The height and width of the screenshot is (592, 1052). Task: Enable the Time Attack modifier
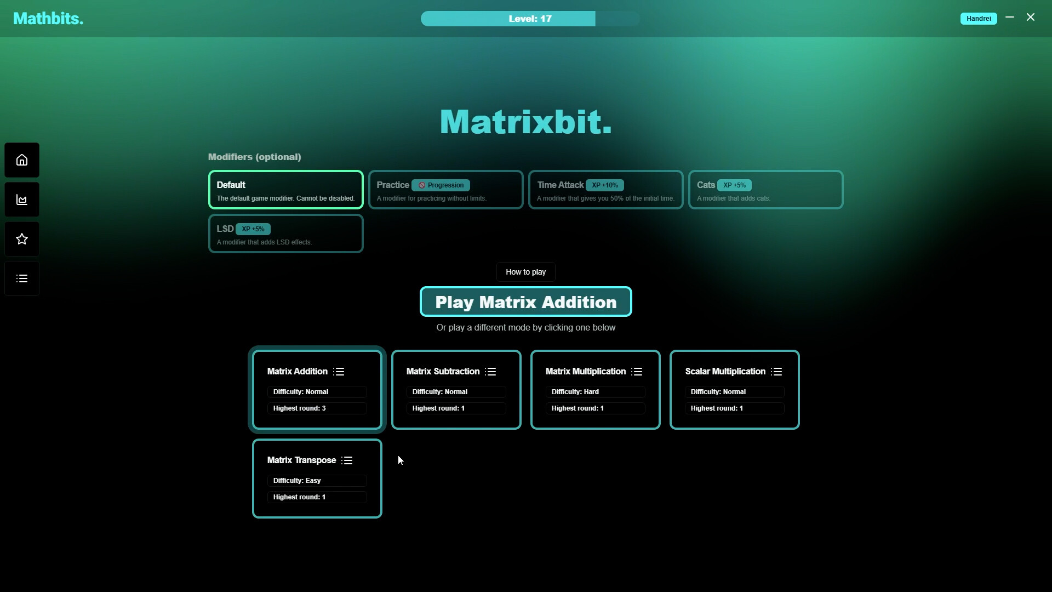point(605,190)
